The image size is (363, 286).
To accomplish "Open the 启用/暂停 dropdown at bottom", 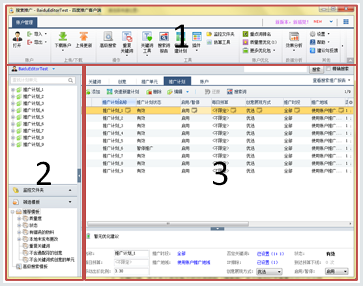I will [337, 271].
